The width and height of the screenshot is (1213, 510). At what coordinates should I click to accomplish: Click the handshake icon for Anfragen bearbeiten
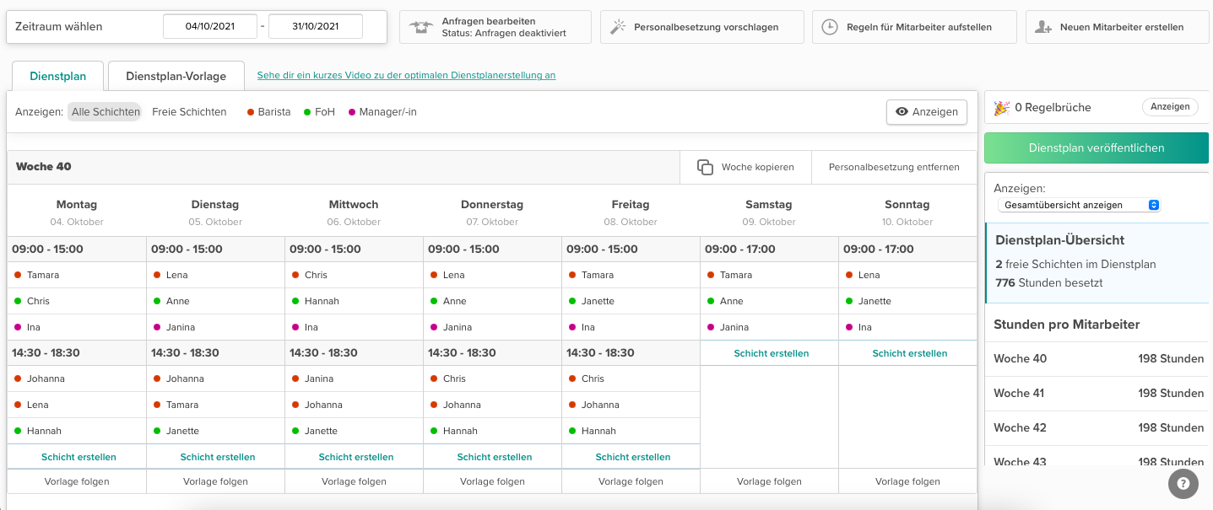pos(421,27)
